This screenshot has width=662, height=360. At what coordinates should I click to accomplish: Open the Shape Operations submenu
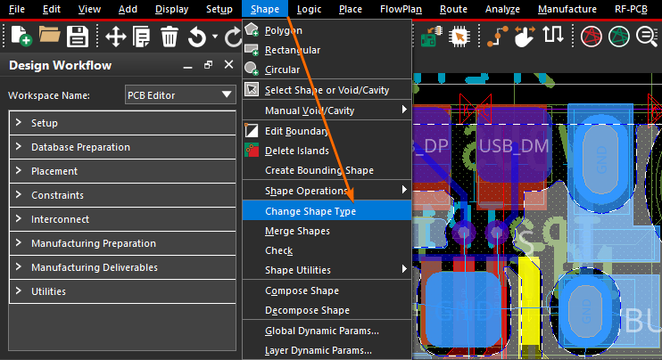coord(306,191)
